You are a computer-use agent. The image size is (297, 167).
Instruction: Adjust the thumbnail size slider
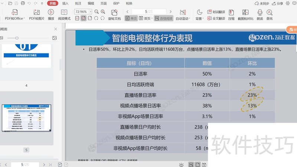click(17, 38)
